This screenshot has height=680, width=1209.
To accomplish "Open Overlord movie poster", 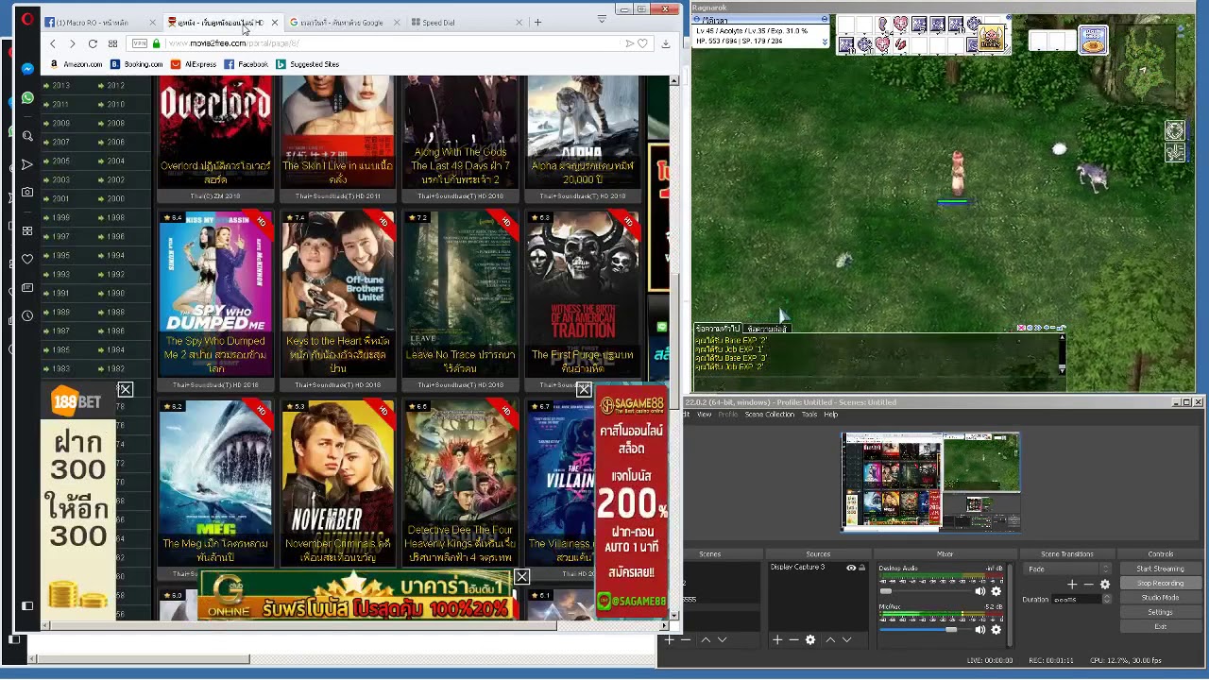I will [215, 132].
